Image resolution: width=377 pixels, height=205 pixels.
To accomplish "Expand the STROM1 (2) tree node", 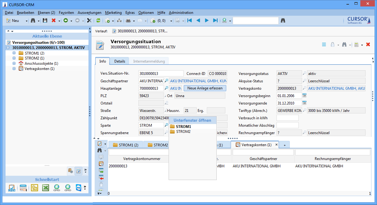I will click(14, 53).
